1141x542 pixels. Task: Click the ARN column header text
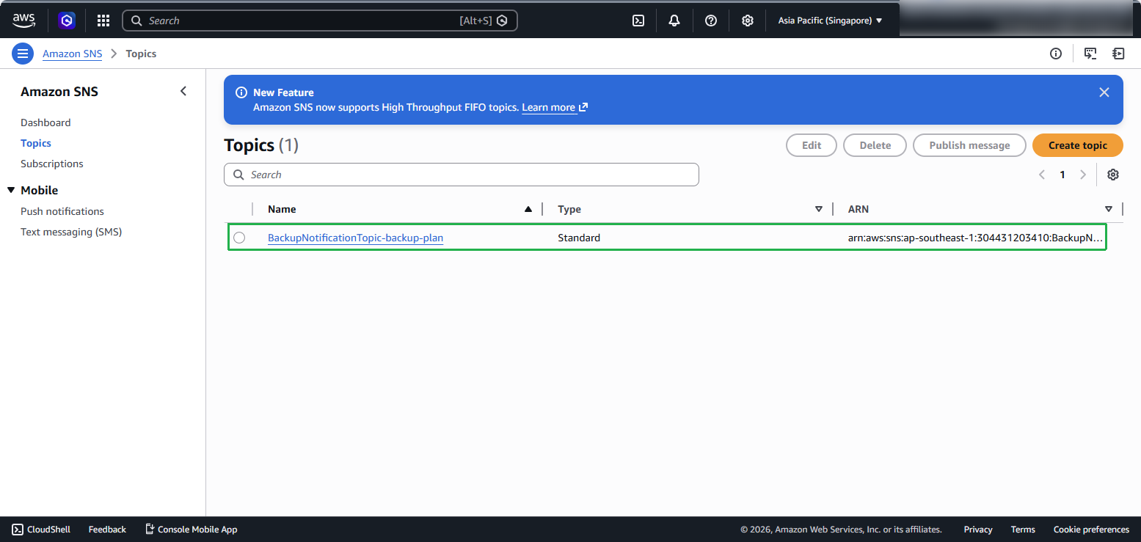(x=859, y=209)
